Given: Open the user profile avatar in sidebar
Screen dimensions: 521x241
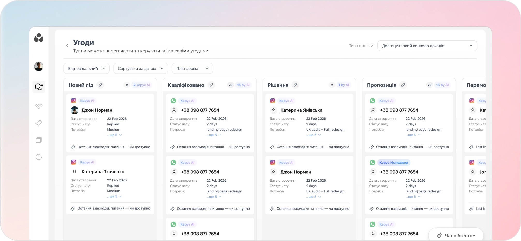Looking at the screenshot, I should coord(39,67).
